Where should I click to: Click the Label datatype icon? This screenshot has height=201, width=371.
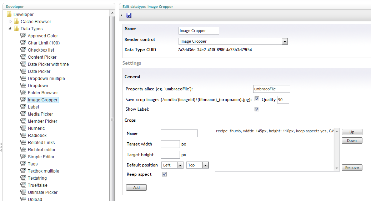click(x=23, y=107)
